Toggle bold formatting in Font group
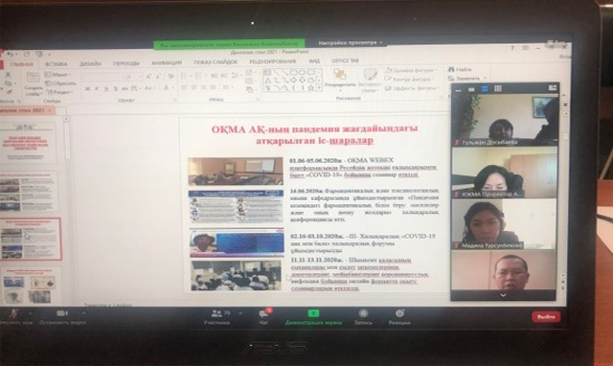Viewport: 613px width, 366px height. click(87, 89)
